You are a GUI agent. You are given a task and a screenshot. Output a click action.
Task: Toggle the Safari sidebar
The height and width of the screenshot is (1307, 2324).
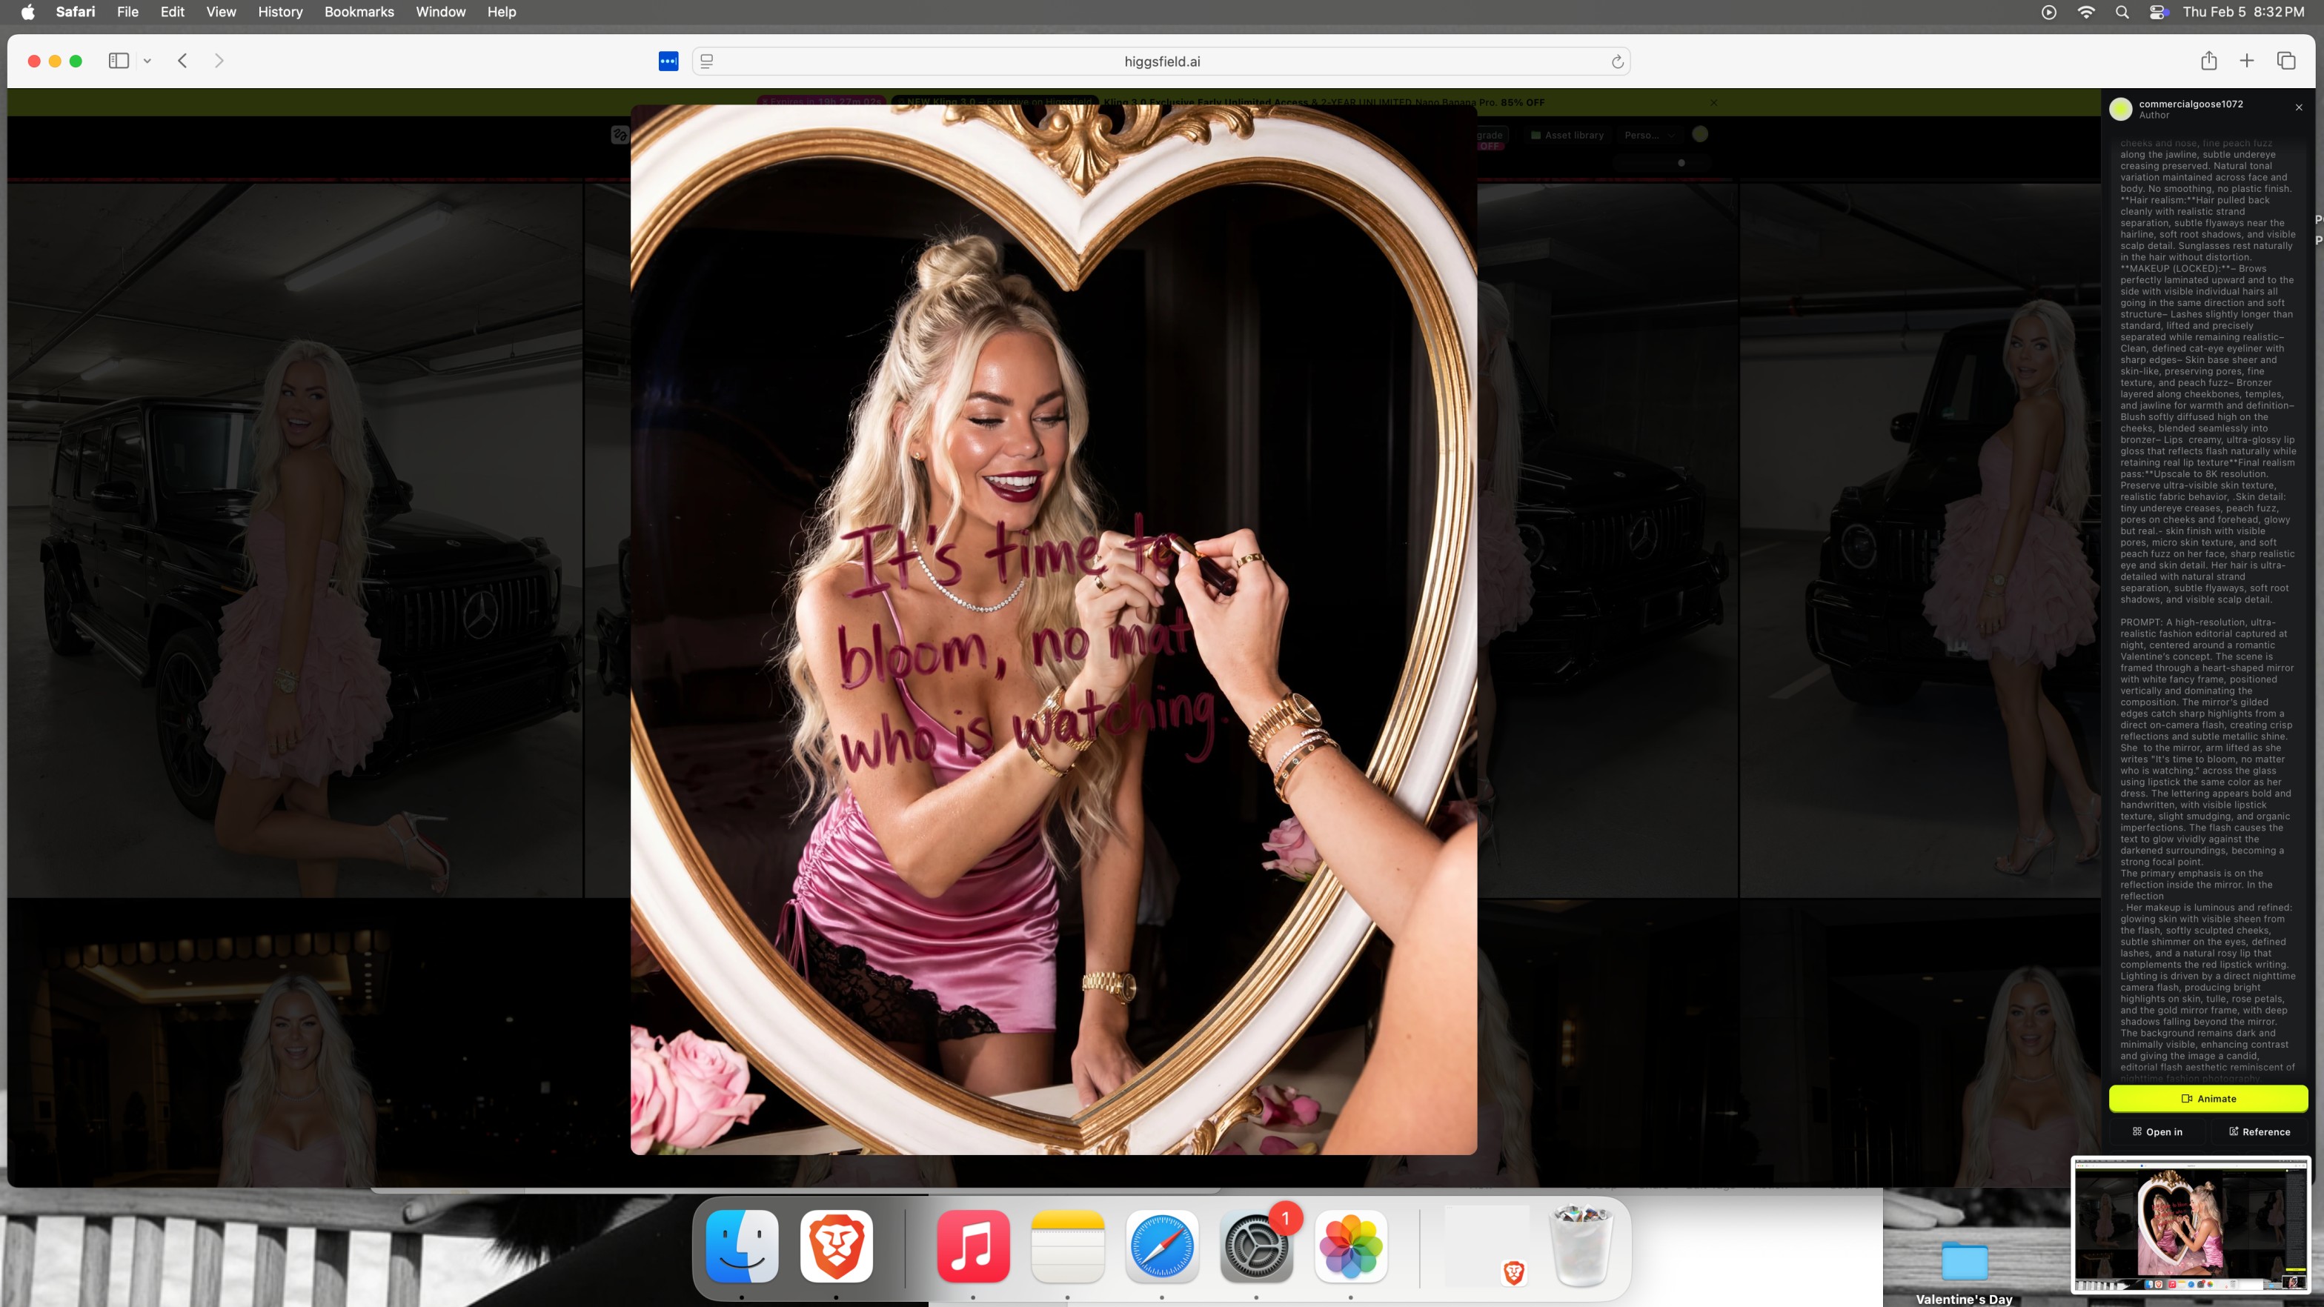(x=118, y=61)
